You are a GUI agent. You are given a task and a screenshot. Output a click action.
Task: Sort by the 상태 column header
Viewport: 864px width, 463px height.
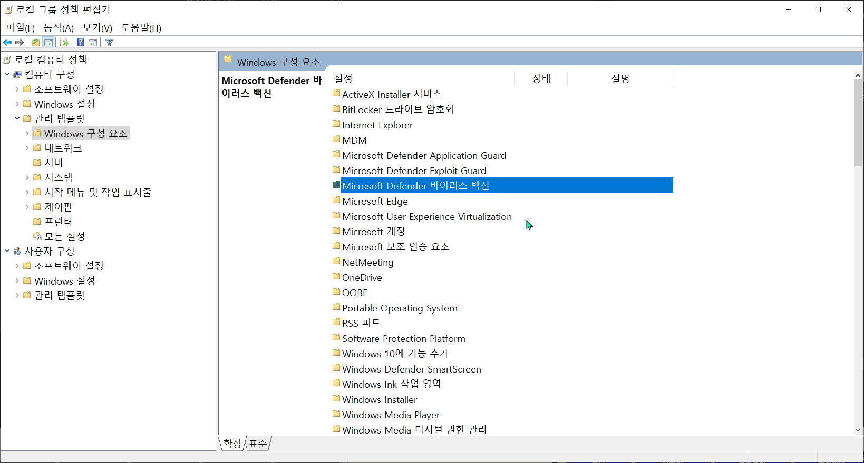point(541,78)
